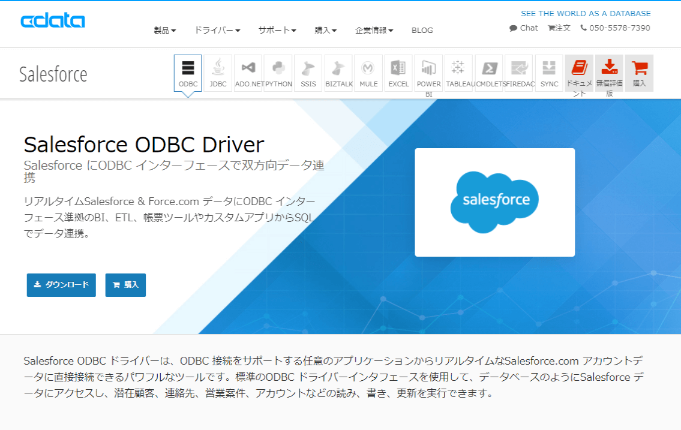Open the Mule connector icon
This screenshot has width=681, height=430.
click(x=368, y=73)
